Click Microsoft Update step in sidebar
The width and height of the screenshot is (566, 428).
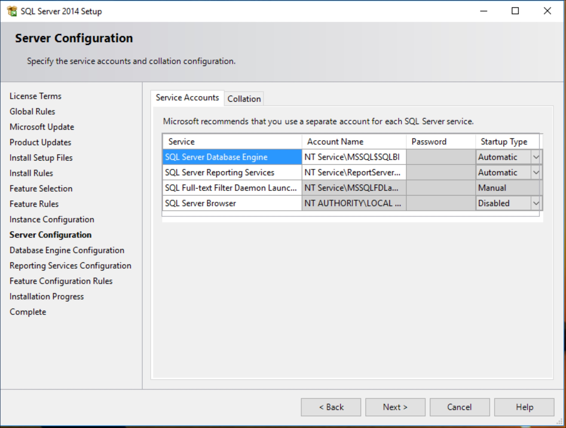[x=42, y=127]
